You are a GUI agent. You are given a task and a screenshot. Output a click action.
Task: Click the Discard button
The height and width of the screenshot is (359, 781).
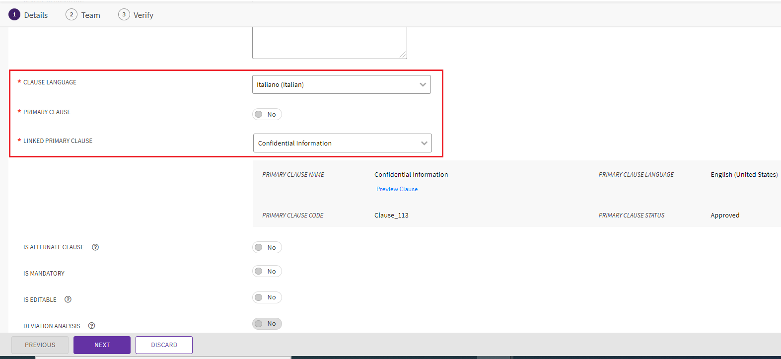[x=164, y=345]
